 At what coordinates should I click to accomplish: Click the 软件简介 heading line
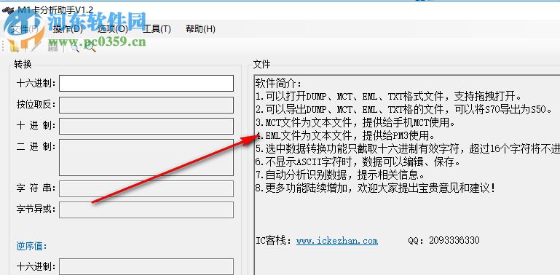[x=278, y=84]
